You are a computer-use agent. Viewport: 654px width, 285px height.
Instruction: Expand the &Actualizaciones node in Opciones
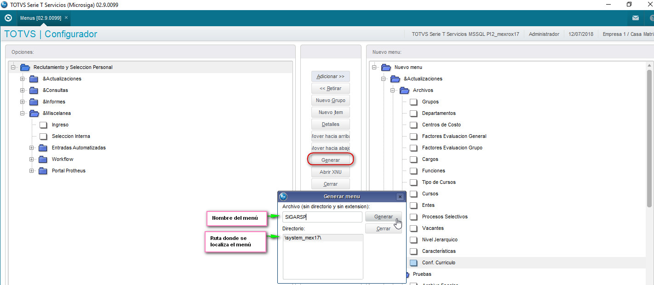[23, 79]
